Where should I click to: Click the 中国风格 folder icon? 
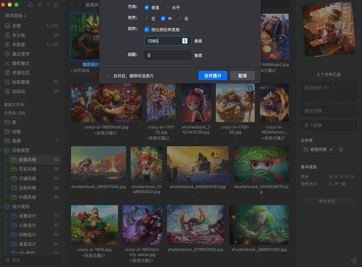14,197
